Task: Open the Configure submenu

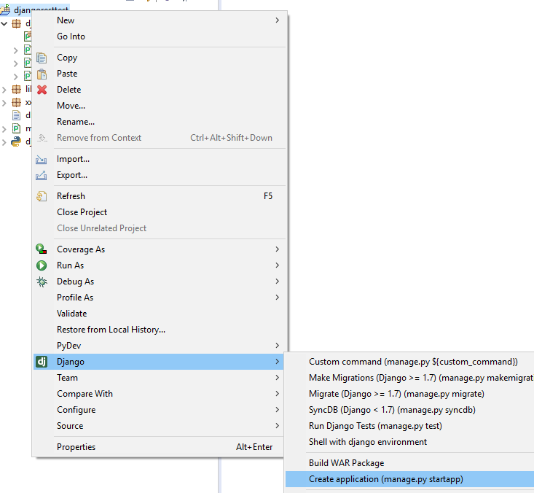Action: [x=159, y=409]
